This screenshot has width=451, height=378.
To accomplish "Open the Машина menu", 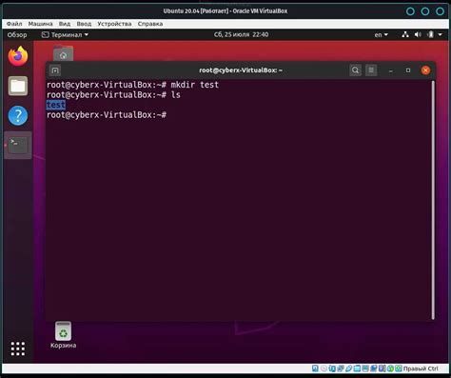I will [x=40, y=24].
